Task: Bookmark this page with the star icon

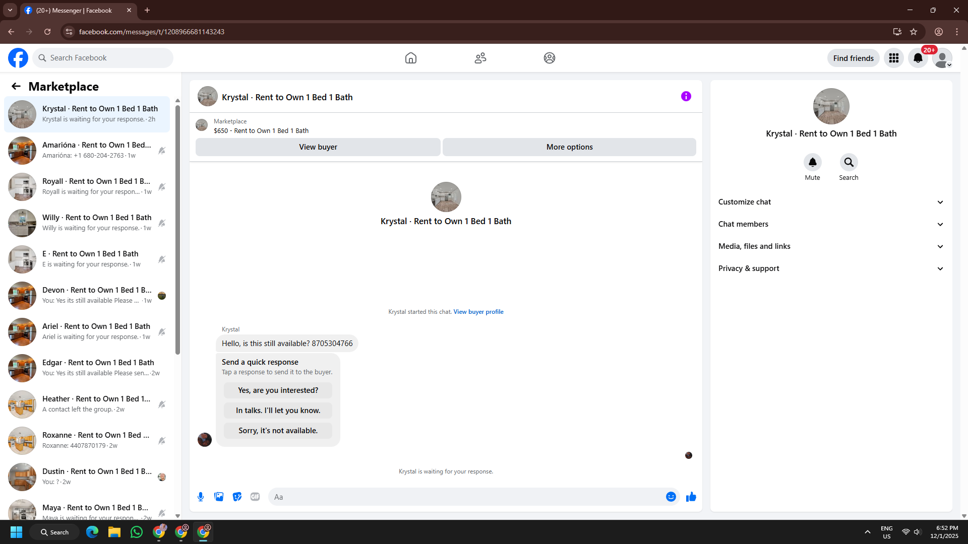Action: [914, 32]
